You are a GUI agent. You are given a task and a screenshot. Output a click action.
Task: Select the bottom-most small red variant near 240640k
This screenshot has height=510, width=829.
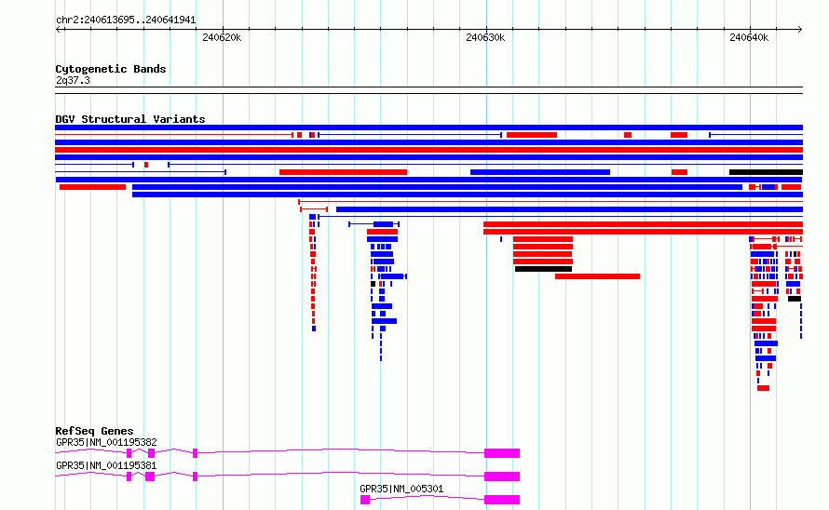click(x=763, y=388)
